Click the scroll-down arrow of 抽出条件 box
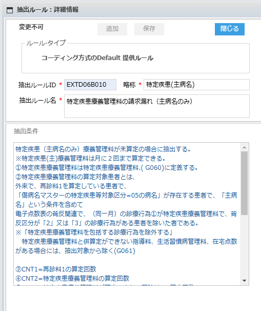 (244, 280)
